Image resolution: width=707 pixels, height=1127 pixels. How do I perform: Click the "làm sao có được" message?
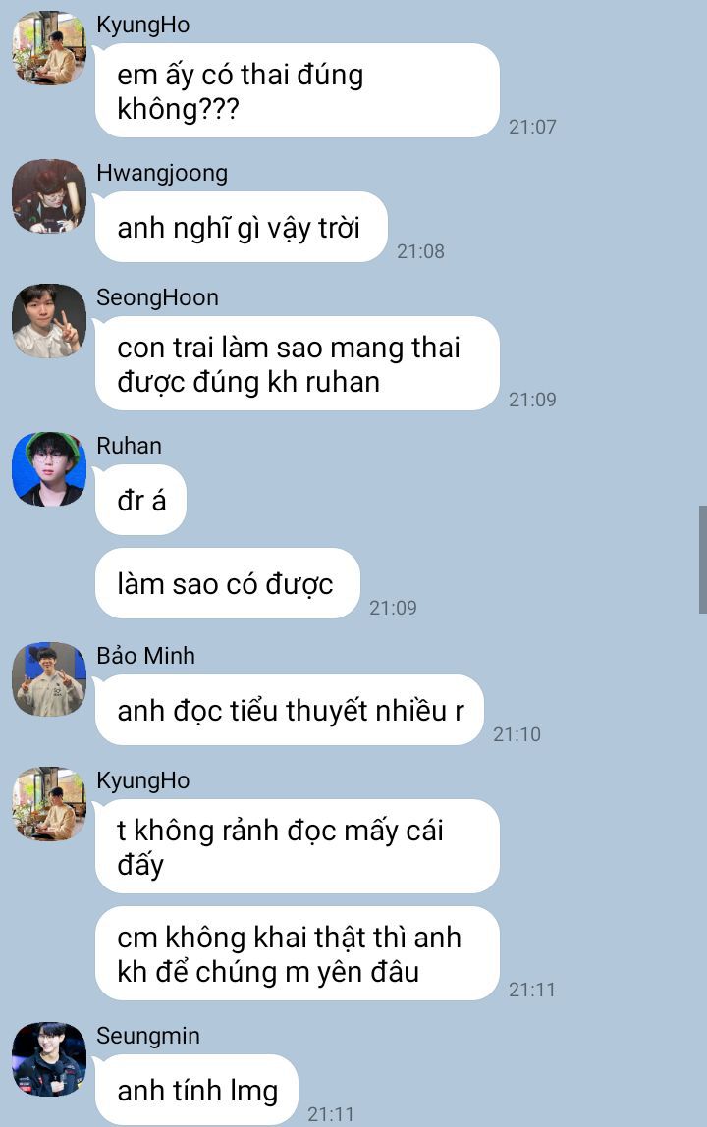pos(227,583)
